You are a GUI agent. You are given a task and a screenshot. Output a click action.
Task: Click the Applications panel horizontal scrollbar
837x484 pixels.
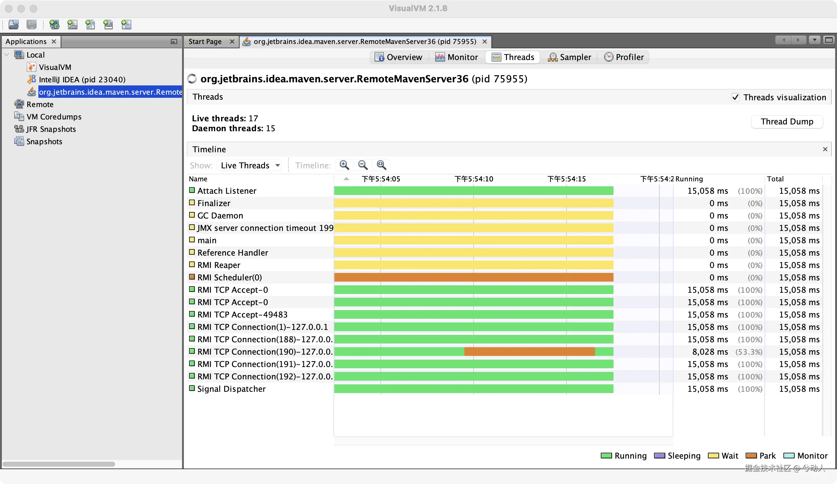pyautogui.click(x=59, y=464)
